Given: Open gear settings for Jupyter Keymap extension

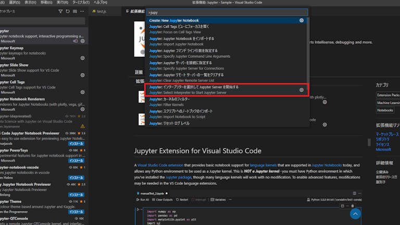Looking at the screenshot, I should [x=82, y=58].
